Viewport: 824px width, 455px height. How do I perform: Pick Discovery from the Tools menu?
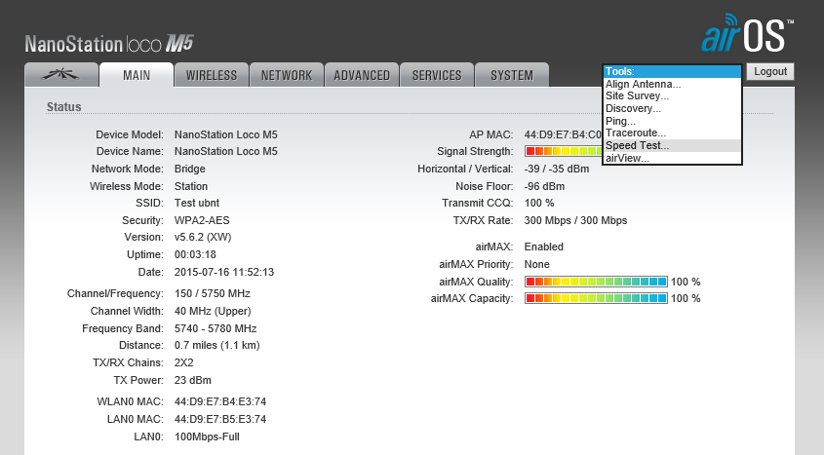pyautogui.click(x=635, y=109)
